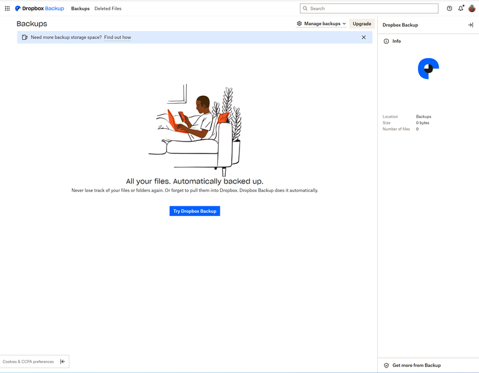Click the Backup status chart graphic
Image resolution: width=479 pixels, height=373 pixels.
427,68
